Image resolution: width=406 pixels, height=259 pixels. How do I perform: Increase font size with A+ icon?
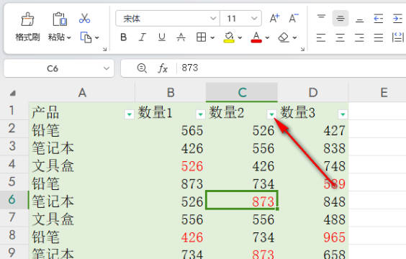(275, 19)
